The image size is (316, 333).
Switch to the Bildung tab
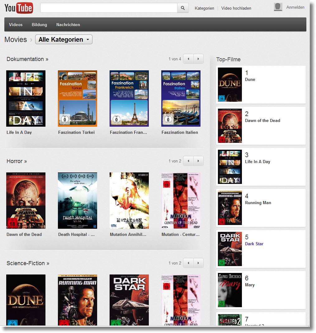click(x=39, y=25)
